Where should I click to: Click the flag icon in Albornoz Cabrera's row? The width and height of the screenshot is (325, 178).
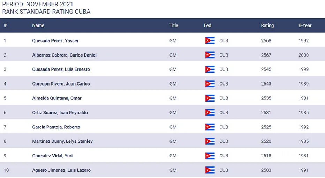pos(210,55)
